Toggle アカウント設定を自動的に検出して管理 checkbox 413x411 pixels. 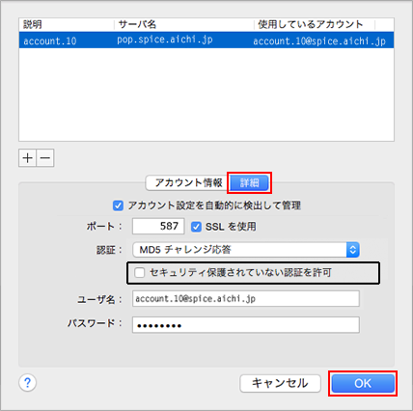(118, 205)
